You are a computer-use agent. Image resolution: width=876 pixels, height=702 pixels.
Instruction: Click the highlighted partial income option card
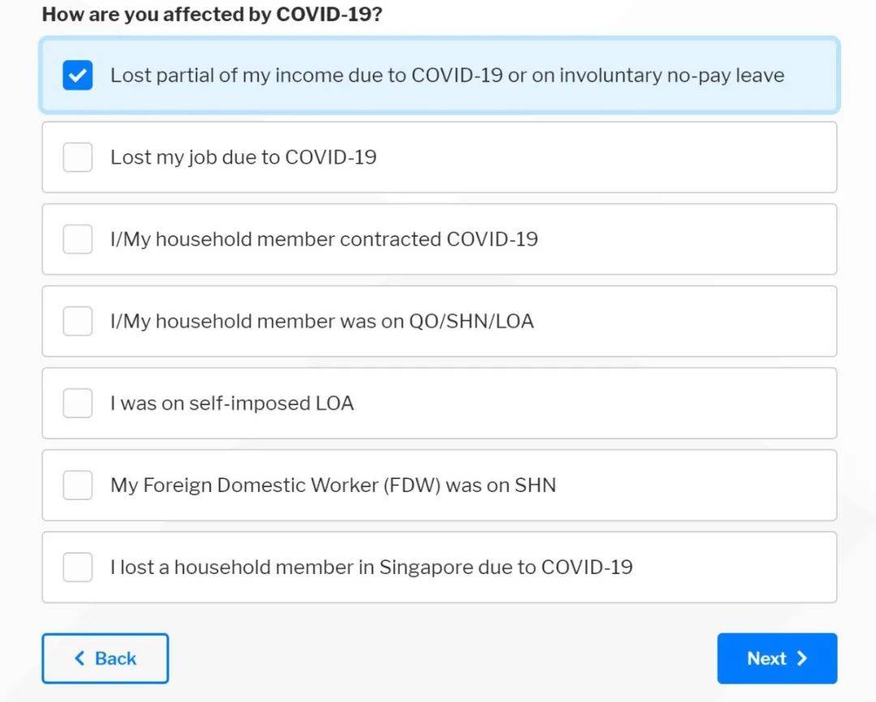pyautogui.click(x=438, y=75)
